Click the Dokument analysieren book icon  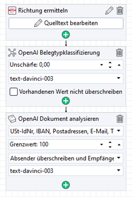[x=12, y=119]
